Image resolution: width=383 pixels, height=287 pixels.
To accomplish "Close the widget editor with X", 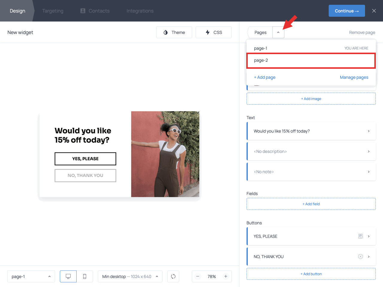I will click(374, 11).
